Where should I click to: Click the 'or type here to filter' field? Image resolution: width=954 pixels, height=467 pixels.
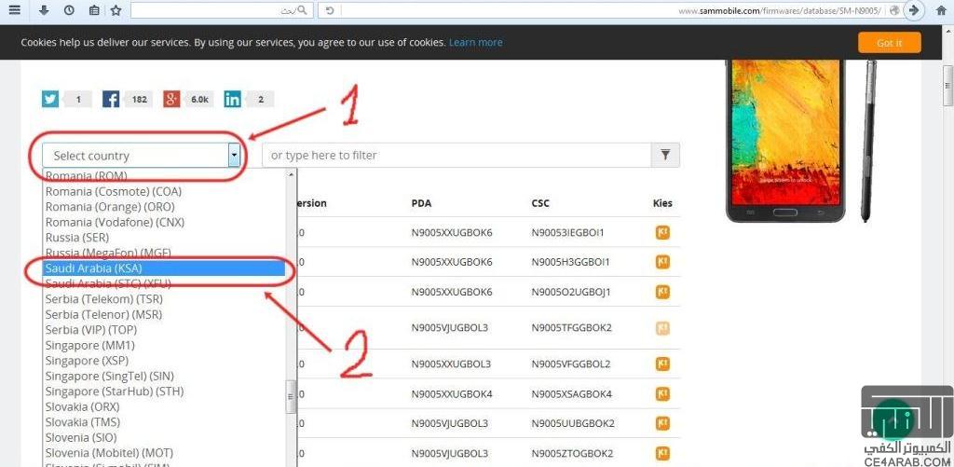tap(457, 156)
